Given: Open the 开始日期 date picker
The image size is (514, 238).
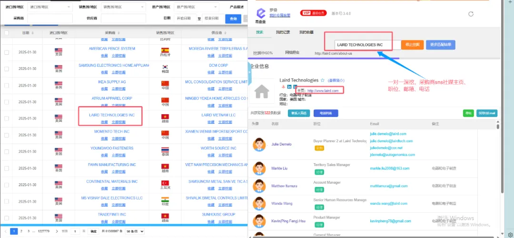Looking at the screenshot, I should pos(185,19).
